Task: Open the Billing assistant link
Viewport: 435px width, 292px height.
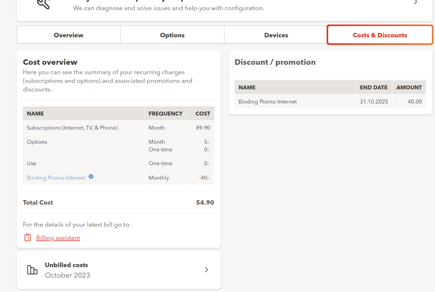Action: click(58, 238)
